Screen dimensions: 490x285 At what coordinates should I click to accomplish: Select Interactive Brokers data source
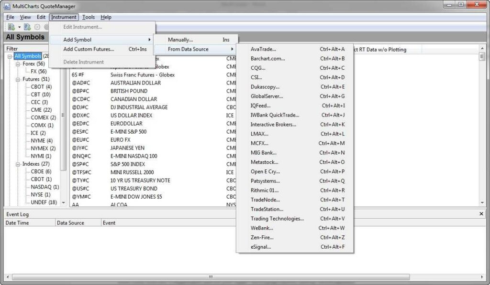(x=273, y=125)
